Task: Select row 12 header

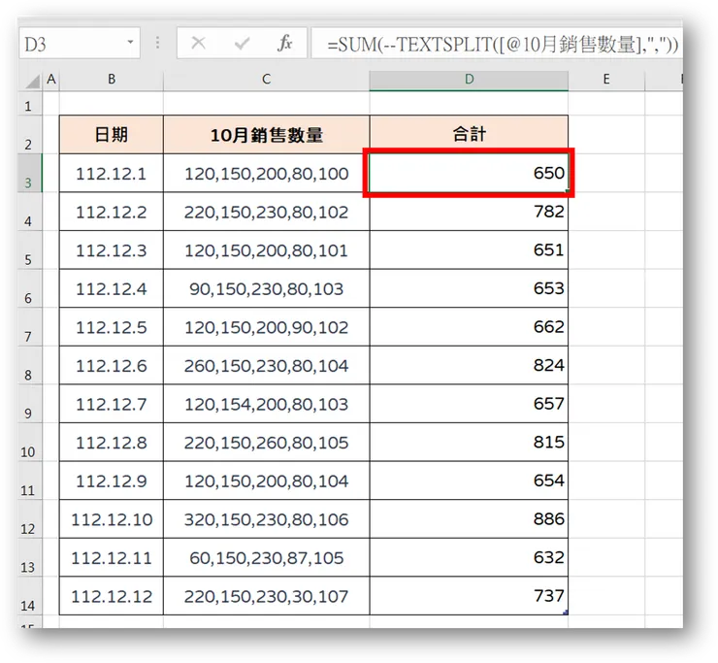Action: [x=28, y=519]
